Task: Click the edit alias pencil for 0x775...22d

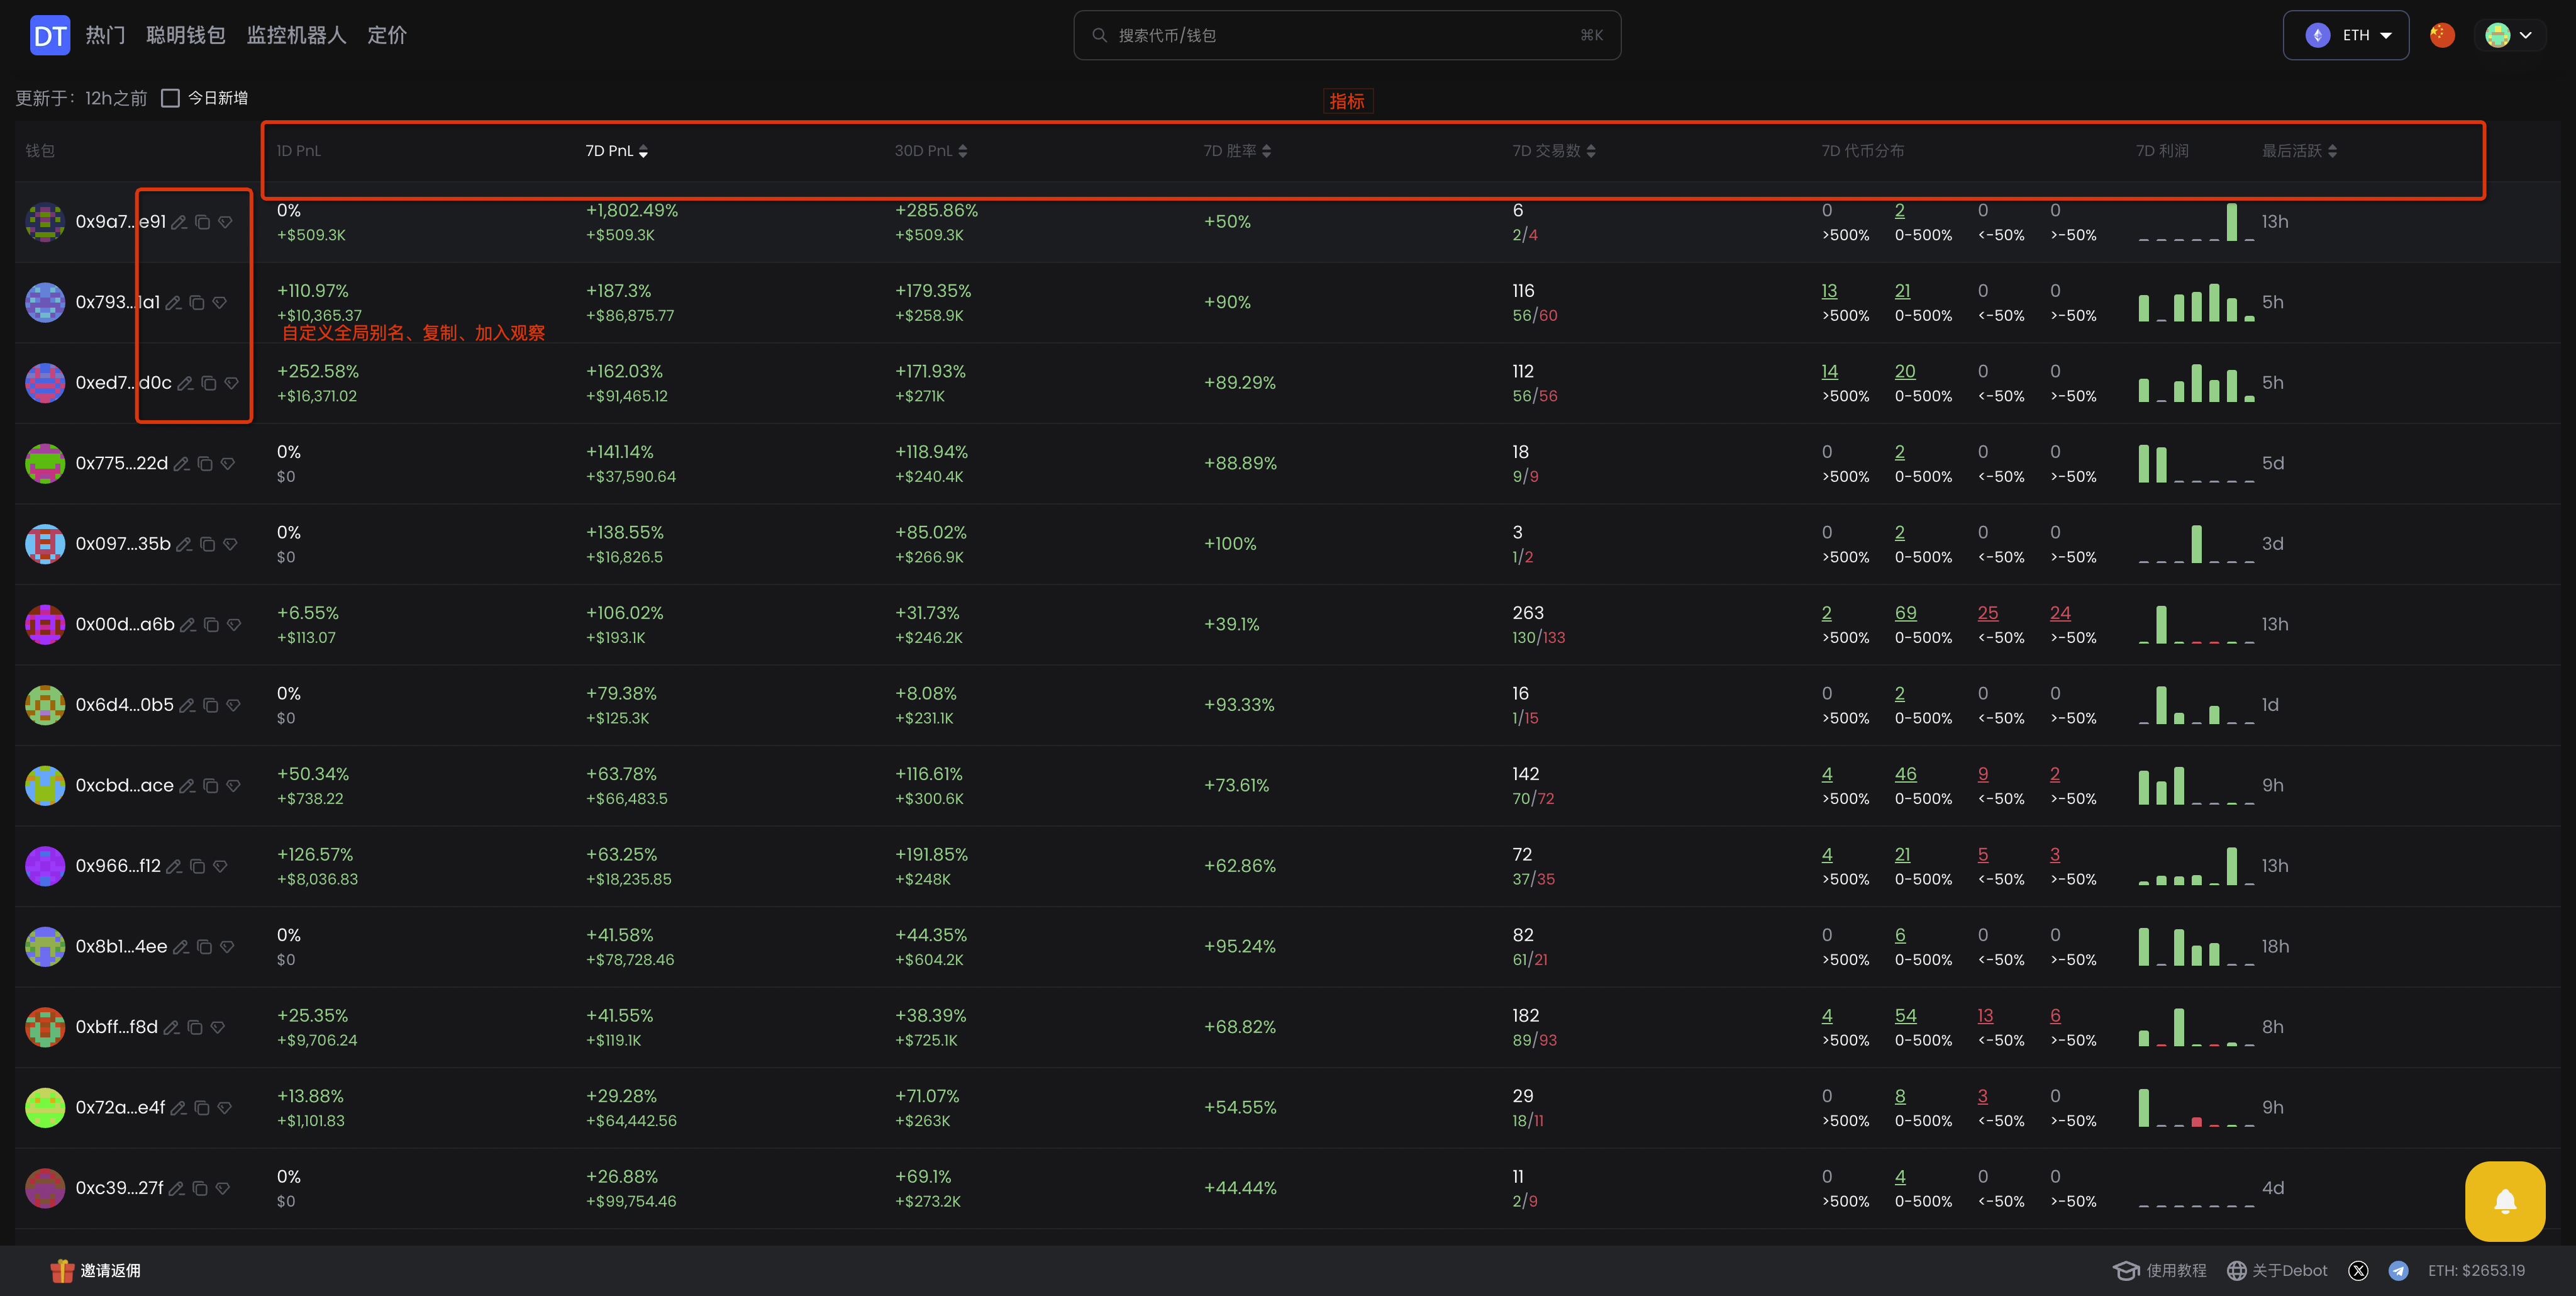Action: tap(181, 464)
